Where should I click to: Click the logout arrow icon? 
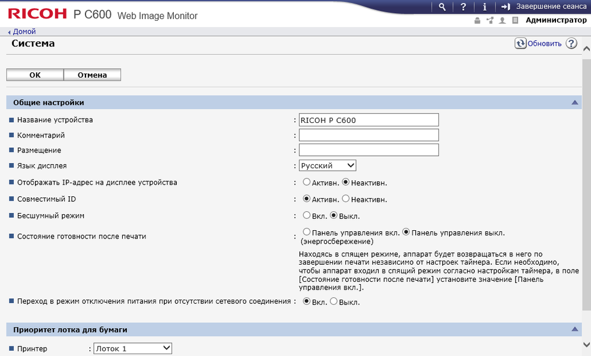tap(506, 7)
